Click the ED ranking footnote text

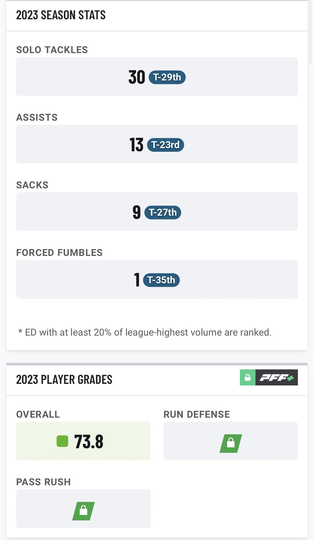145,332
